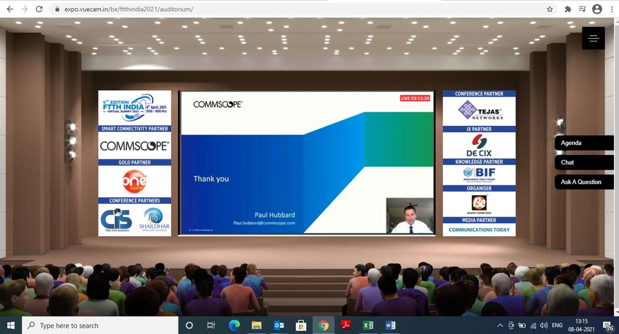Open Excel from the taskbar
The image size is (619, 334).
tap(368, 325)
